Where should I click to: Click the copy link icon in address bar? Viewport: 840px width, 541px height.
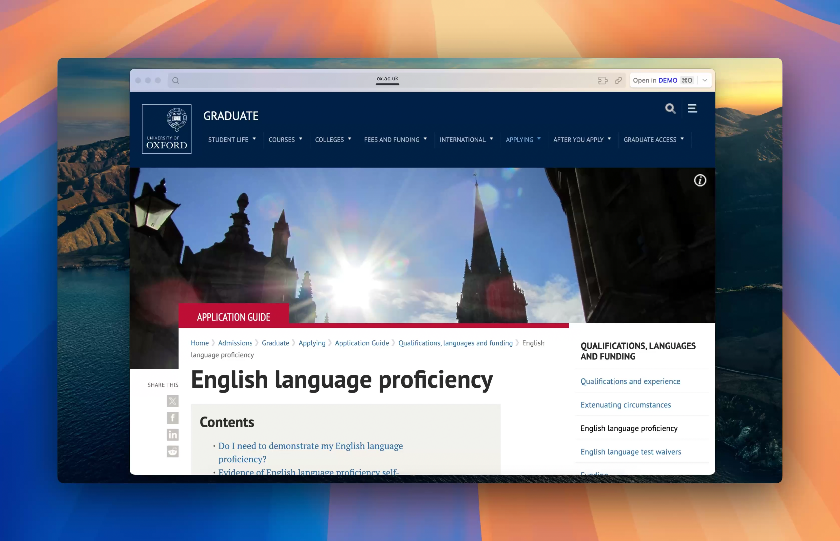point(618,80)
